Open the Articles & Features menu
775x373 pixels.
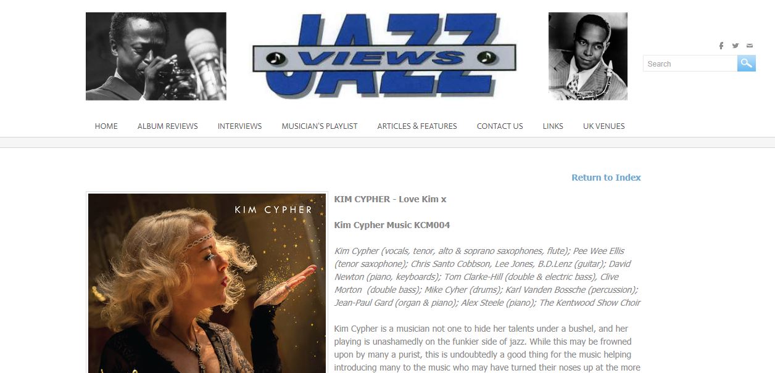[x=417, y=126]
